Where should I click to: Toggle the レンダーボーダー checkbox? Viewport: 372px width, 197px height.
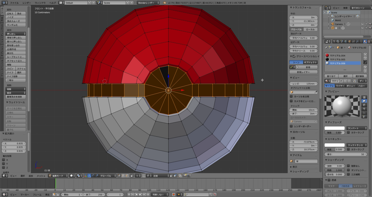tap(292, 126)
